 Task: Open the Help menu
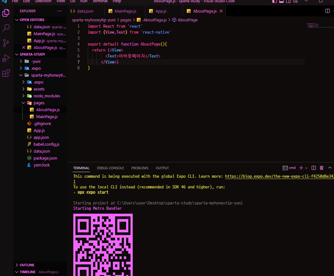(117, 1)
